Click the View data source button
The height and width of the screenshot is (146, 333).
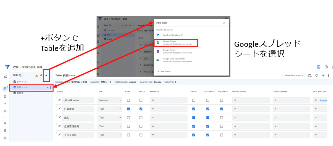click(294, 75)
